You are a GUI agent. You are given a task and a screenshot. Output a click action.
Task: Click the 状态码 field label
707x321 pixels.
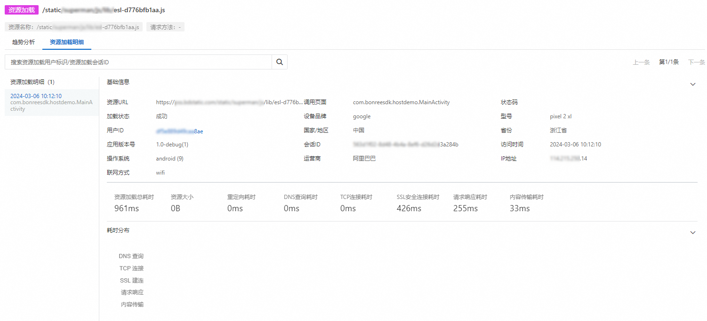coord(509,102)
